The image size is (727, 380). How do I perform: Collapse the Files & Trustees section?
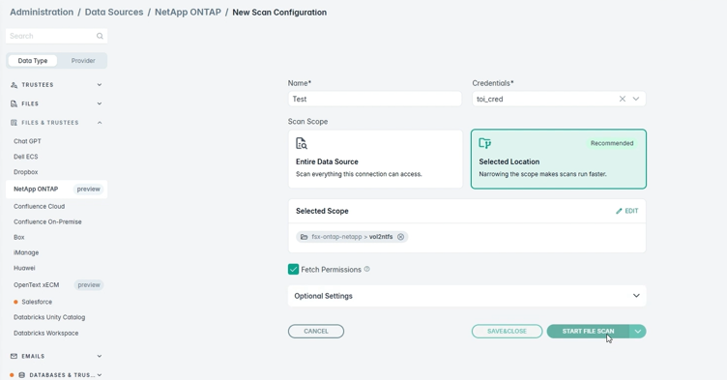(x=100, y=123)
